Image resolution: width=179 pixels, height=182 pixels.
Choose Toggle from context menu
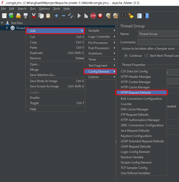point(55,103)
